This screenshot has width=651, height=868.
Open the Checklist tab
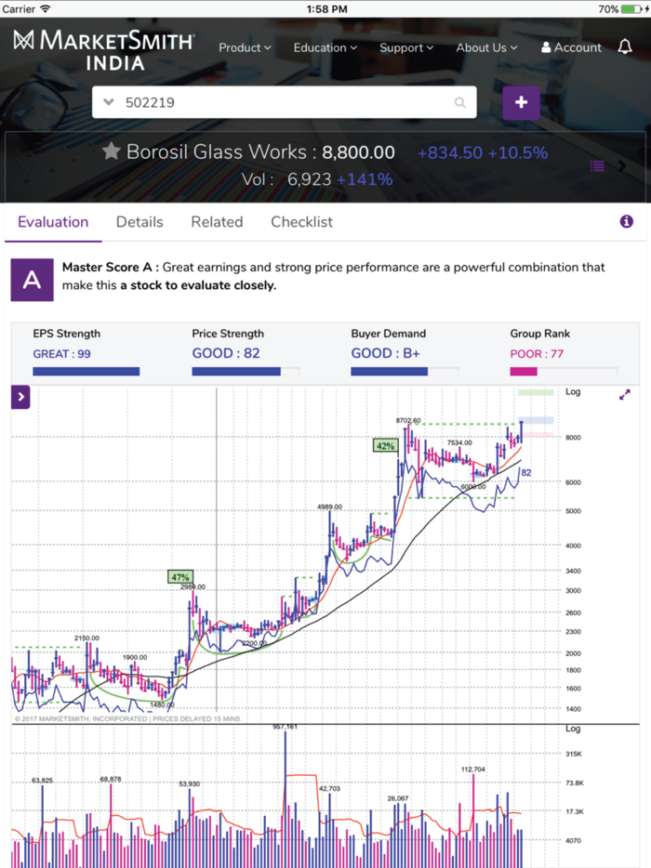pos(301,222)
